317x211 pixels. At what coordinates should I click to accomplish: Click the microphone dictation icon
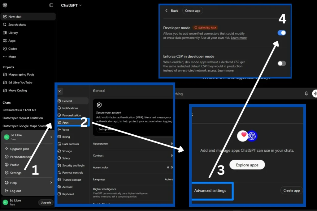click(306, 93)
